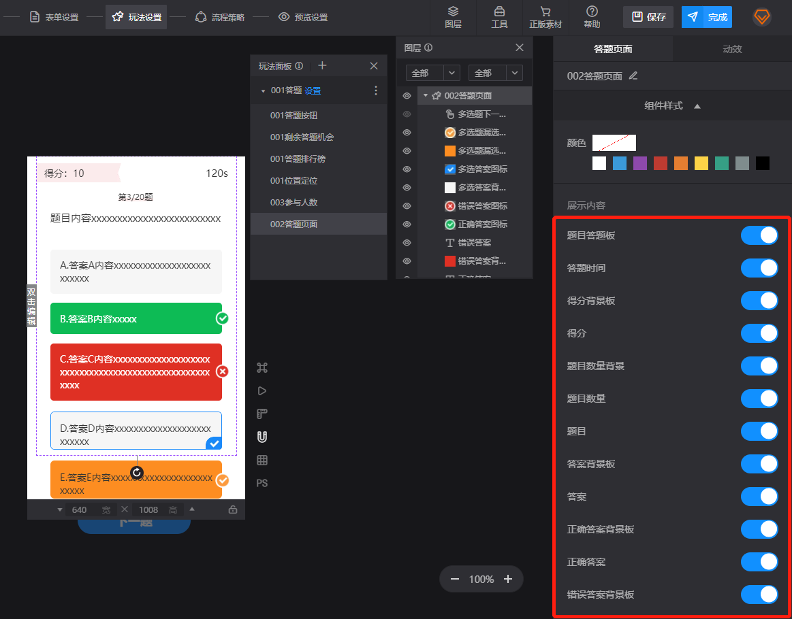Zoom out with the minus button
This screenshot has height=619, width=792.
455,579
